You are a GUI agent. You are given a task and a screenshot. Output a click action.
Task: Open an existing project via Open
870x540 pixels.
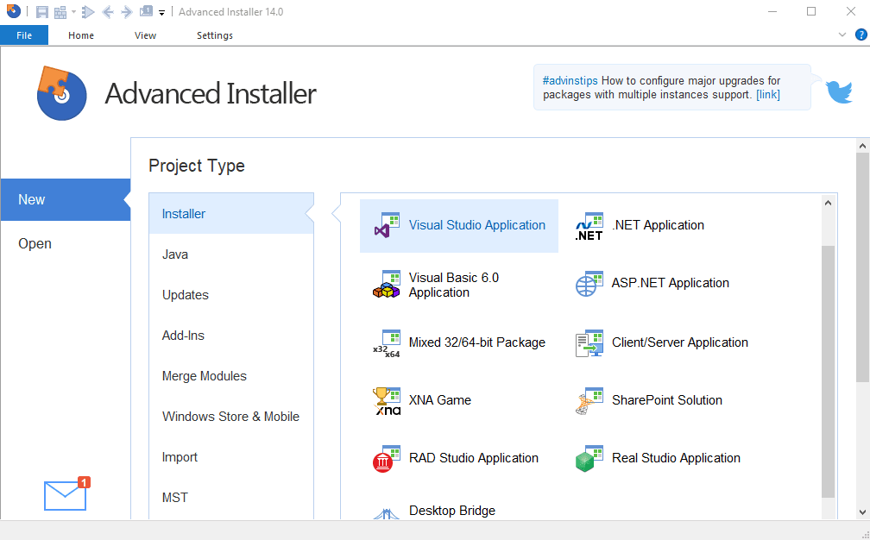[35, 243]
